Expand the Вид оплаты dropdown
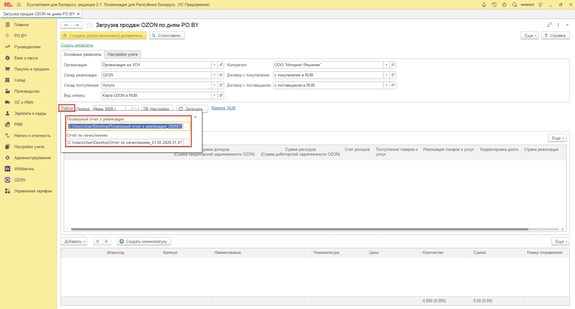 click(x=214, y=96)
